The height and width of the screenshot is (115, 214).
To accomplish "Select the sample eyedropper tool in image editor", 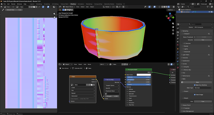I will pyautogui.click(x=3, y=10).
